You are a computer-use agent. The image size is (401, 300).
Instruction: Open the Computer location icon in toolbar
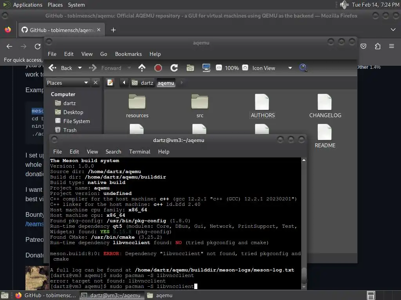[206, 68]
